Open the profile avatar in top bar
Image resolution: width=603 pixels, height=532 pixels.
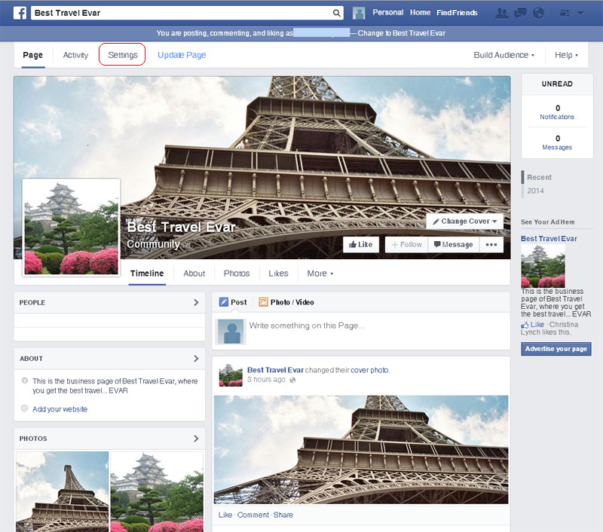point(359,13)
